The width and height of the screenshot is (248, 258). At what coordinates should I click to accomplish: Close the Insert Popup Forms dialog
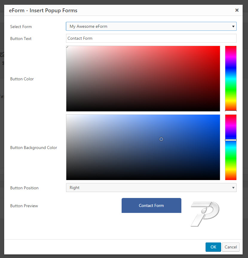click(x=237, y=10)
